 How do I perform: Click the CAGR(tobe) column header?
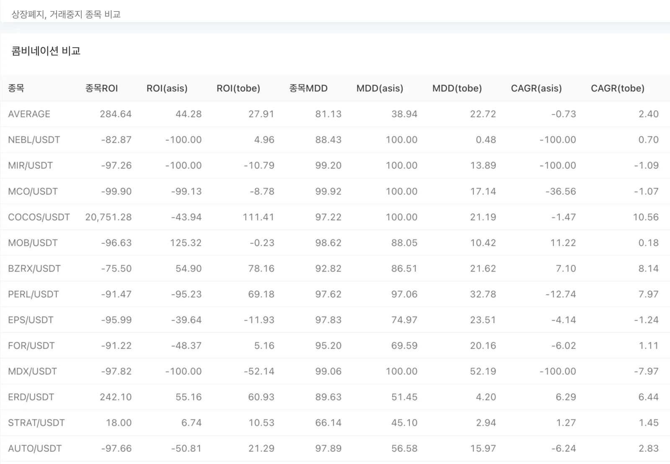pyautogui.click(x=617, y=88)
